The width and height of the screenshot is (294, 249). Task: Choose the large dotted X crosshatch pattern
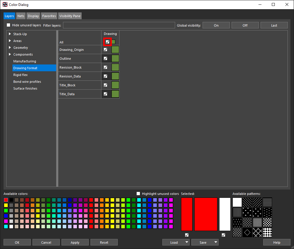click(257, 232)
